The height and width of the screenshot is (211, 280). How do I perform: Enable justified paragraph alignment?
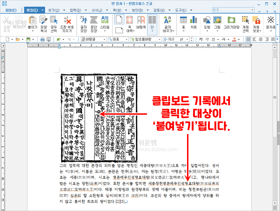click(x=248, y=39)
